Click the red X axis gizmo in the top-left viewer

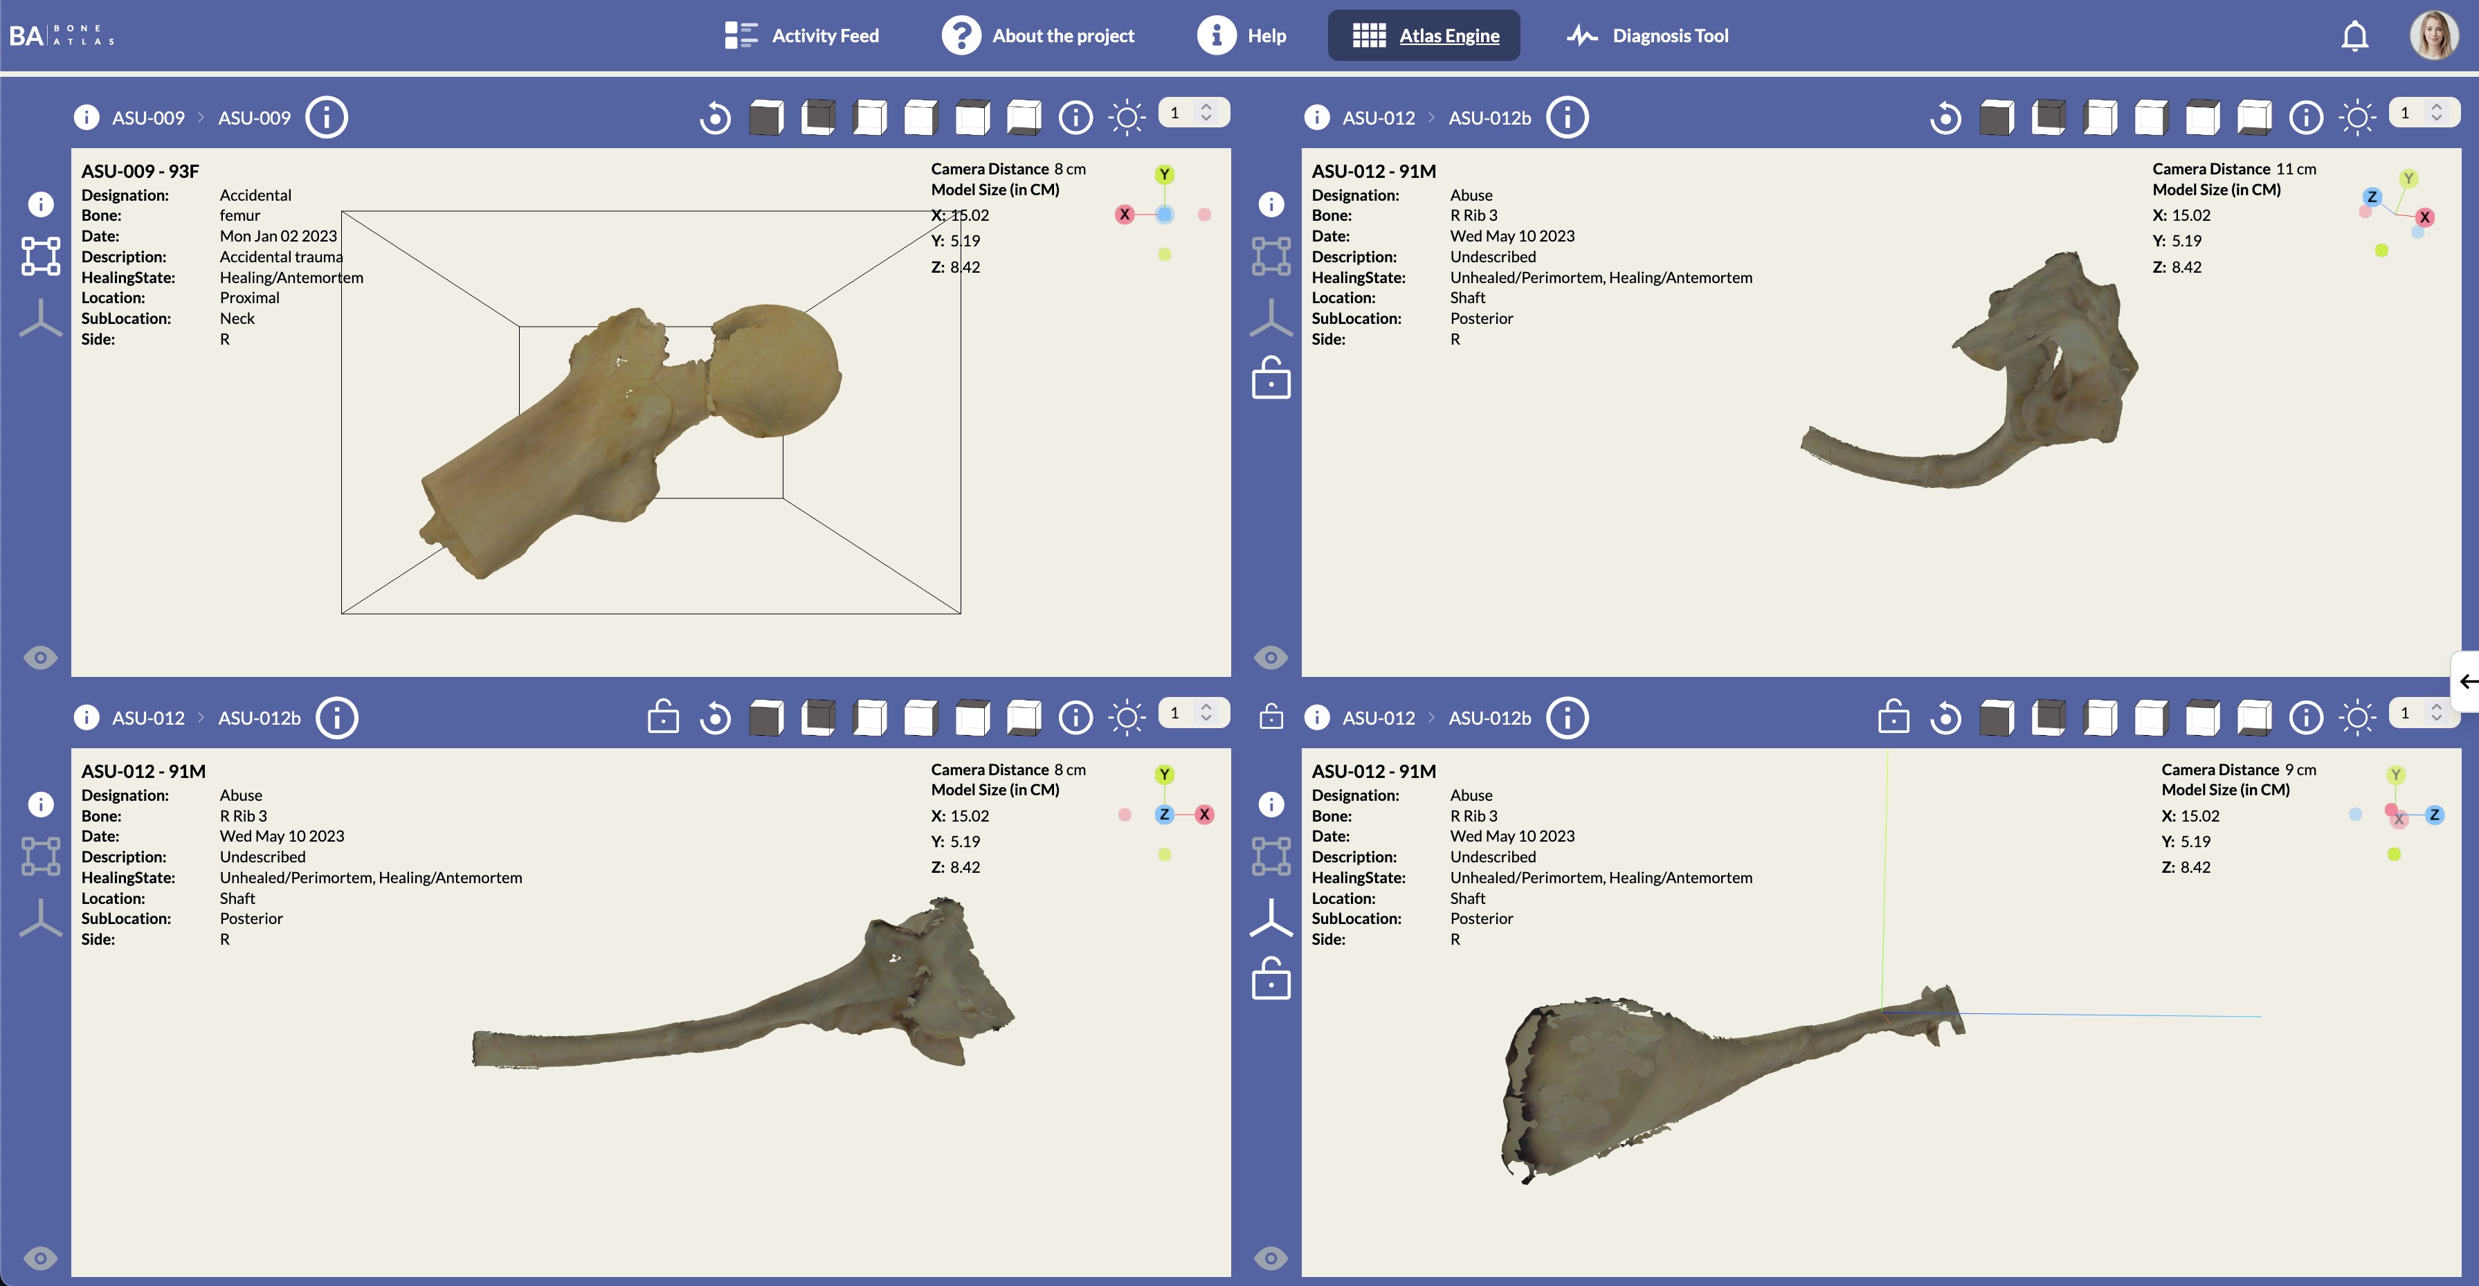tap(1124, 215)
